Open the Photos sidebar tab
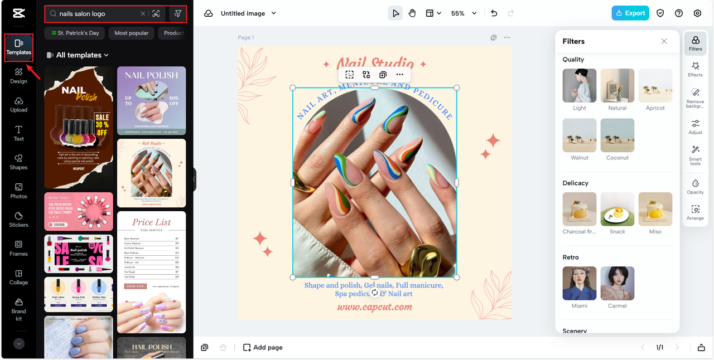The width and height of the screenshot is (714, 360). click(18, 191)
